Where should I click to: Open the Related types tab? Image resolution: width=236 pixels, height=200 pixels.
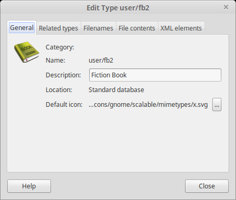tap(58, 28)
